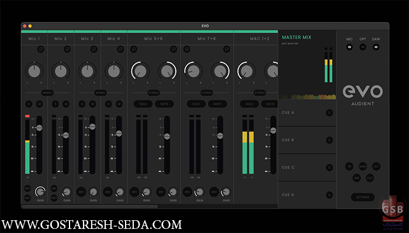This screenshot has height=233, width=409.
Task: Toggle OPT channels visibility
Action: pos(362,48)
